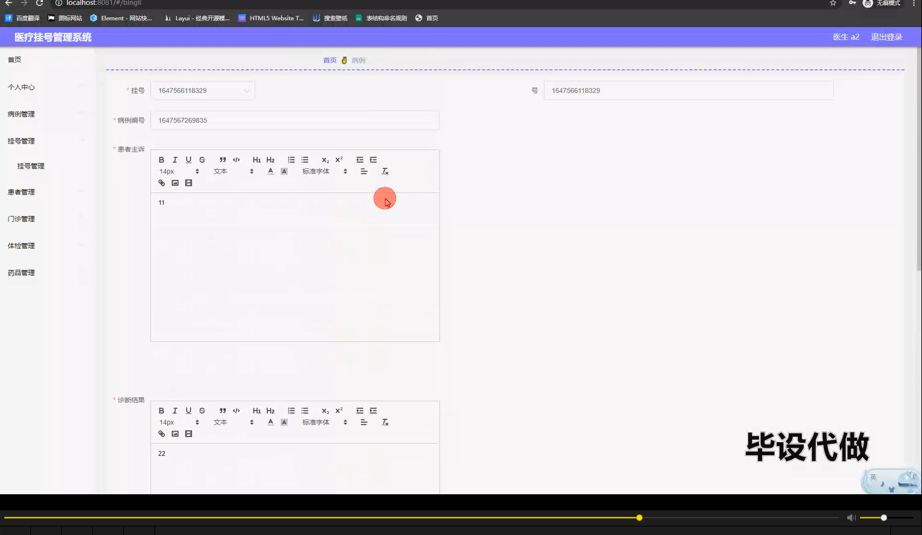Follow the 首页 breadcrumb link

(330, 60)
